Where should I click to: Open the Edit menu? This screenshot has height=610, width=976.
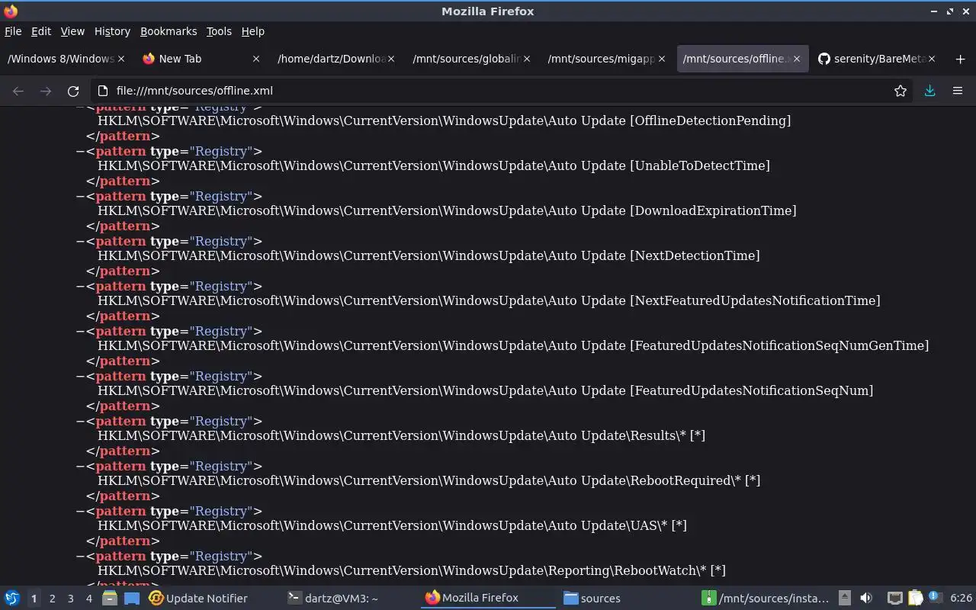41,31
